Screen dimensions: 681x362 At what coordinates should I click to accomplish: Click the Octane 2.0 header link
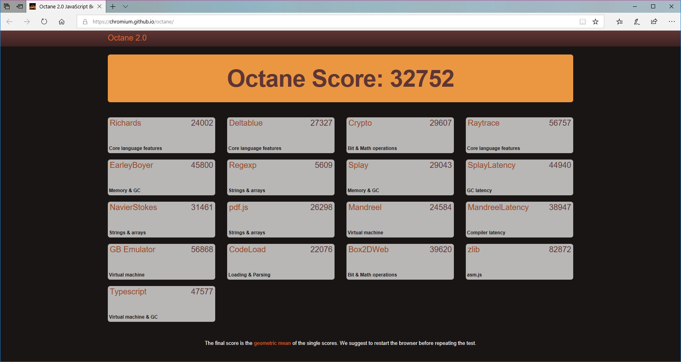[127, 38]
